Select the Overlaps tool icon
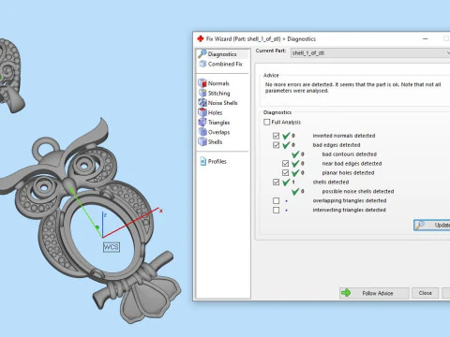 tap(202, 132)
